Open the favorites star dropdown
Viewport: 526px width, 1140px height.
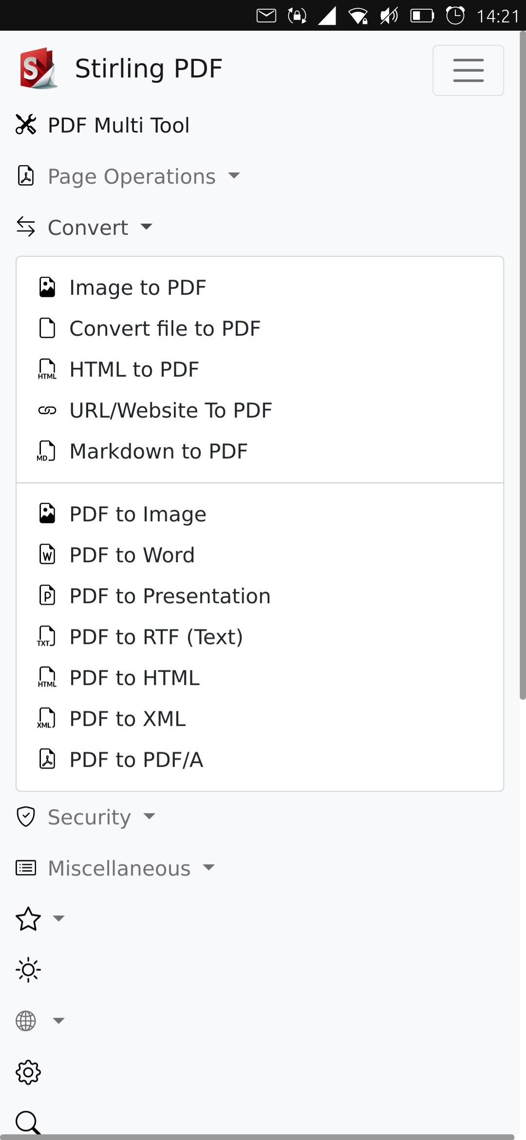point(40,919)
